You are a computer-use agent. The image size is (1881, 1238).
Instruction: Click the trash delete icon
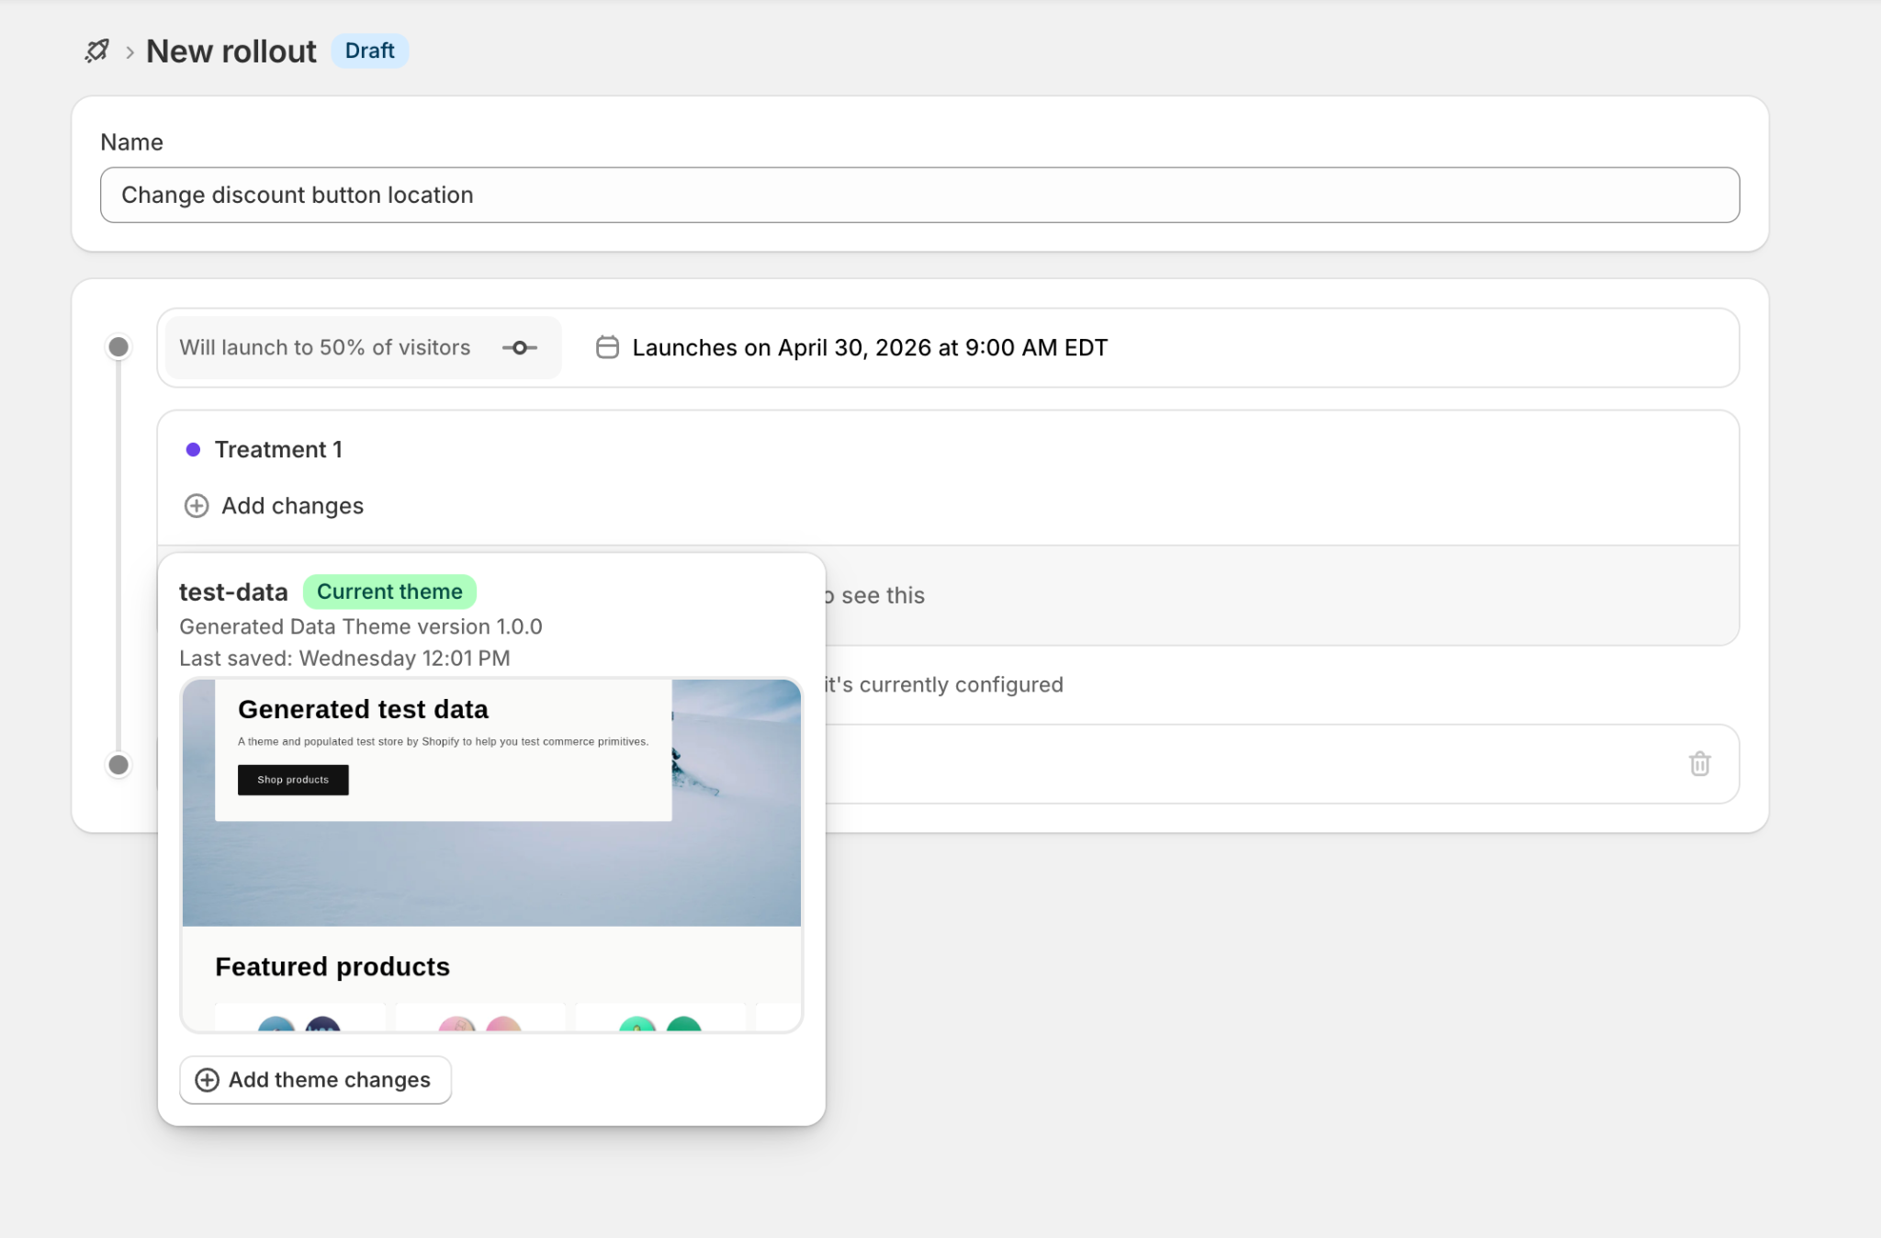pos(1699,763)
